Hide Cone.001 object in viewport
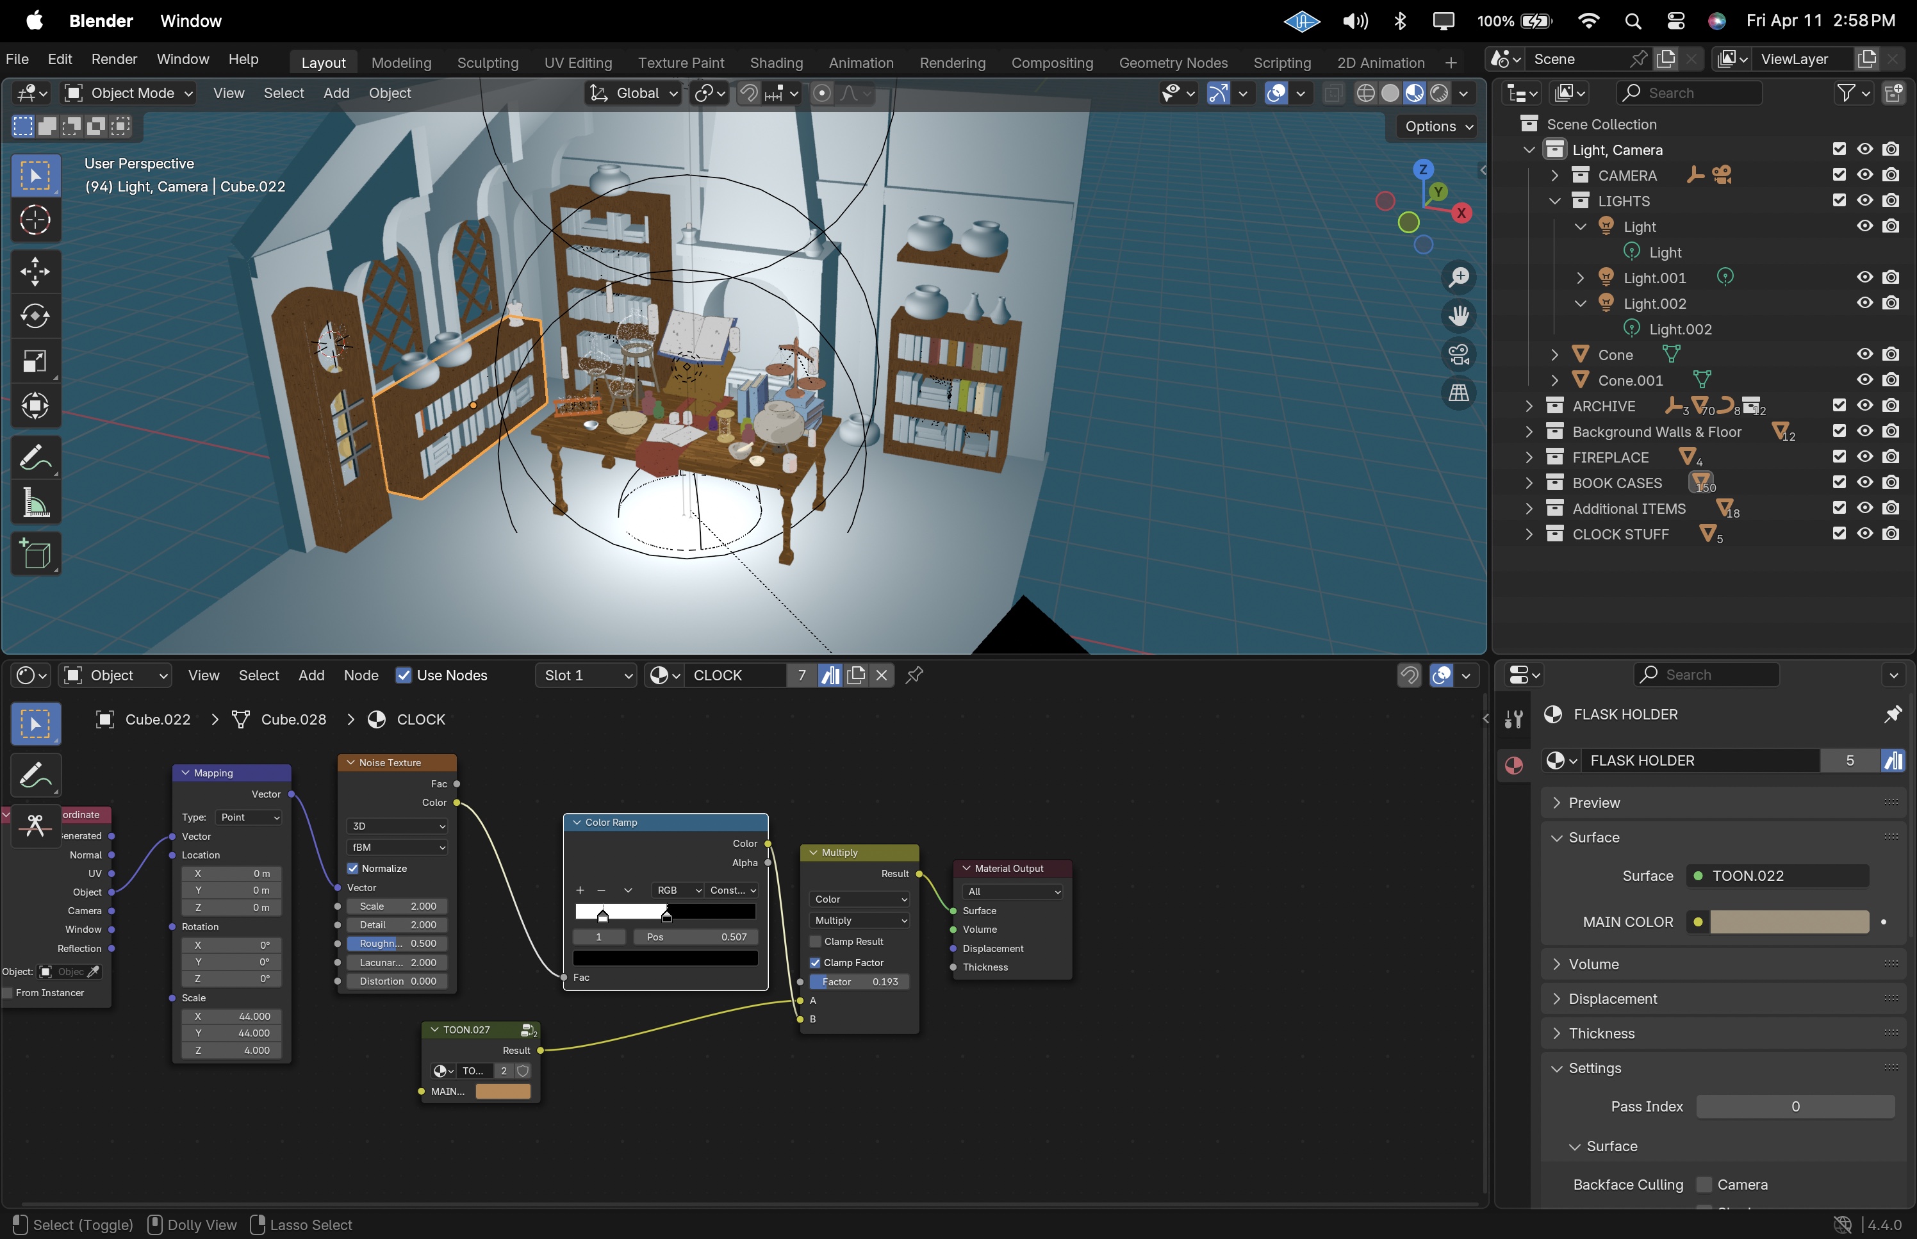 pos(1864,380)
